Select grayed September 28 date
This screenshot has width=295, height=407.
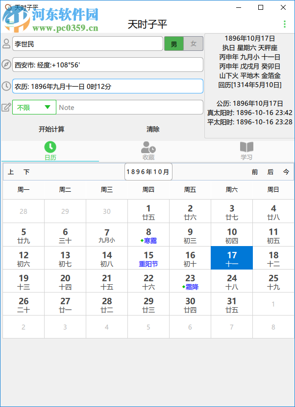(x=24, y=211)
